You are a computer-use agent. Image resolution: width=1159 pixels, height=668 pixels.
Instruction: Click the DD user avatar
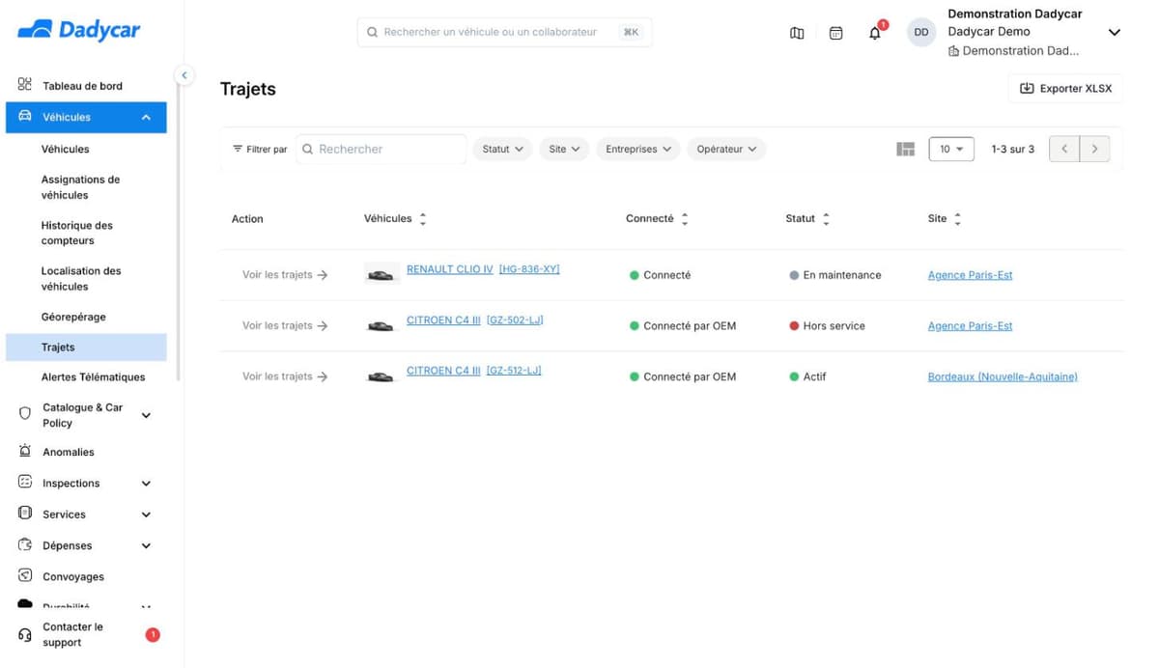pos(921,32)
